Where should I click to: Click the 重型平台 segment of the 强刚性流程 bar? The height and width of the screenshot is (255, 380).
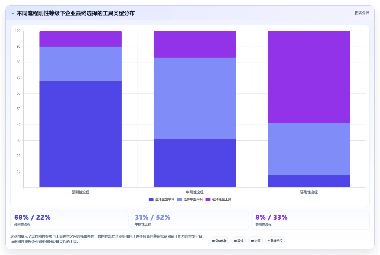pos(80,134)
